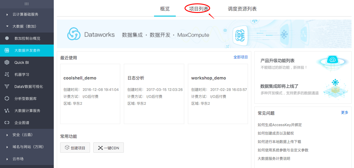354x168 pixels.
Task: Open the 项目列表 tab
Action: 199,9
